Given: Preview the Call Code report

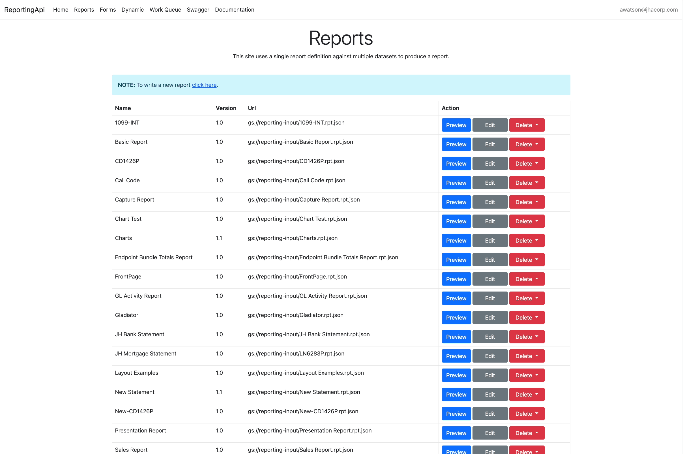Looking at the screenshot, I should 456,183.
